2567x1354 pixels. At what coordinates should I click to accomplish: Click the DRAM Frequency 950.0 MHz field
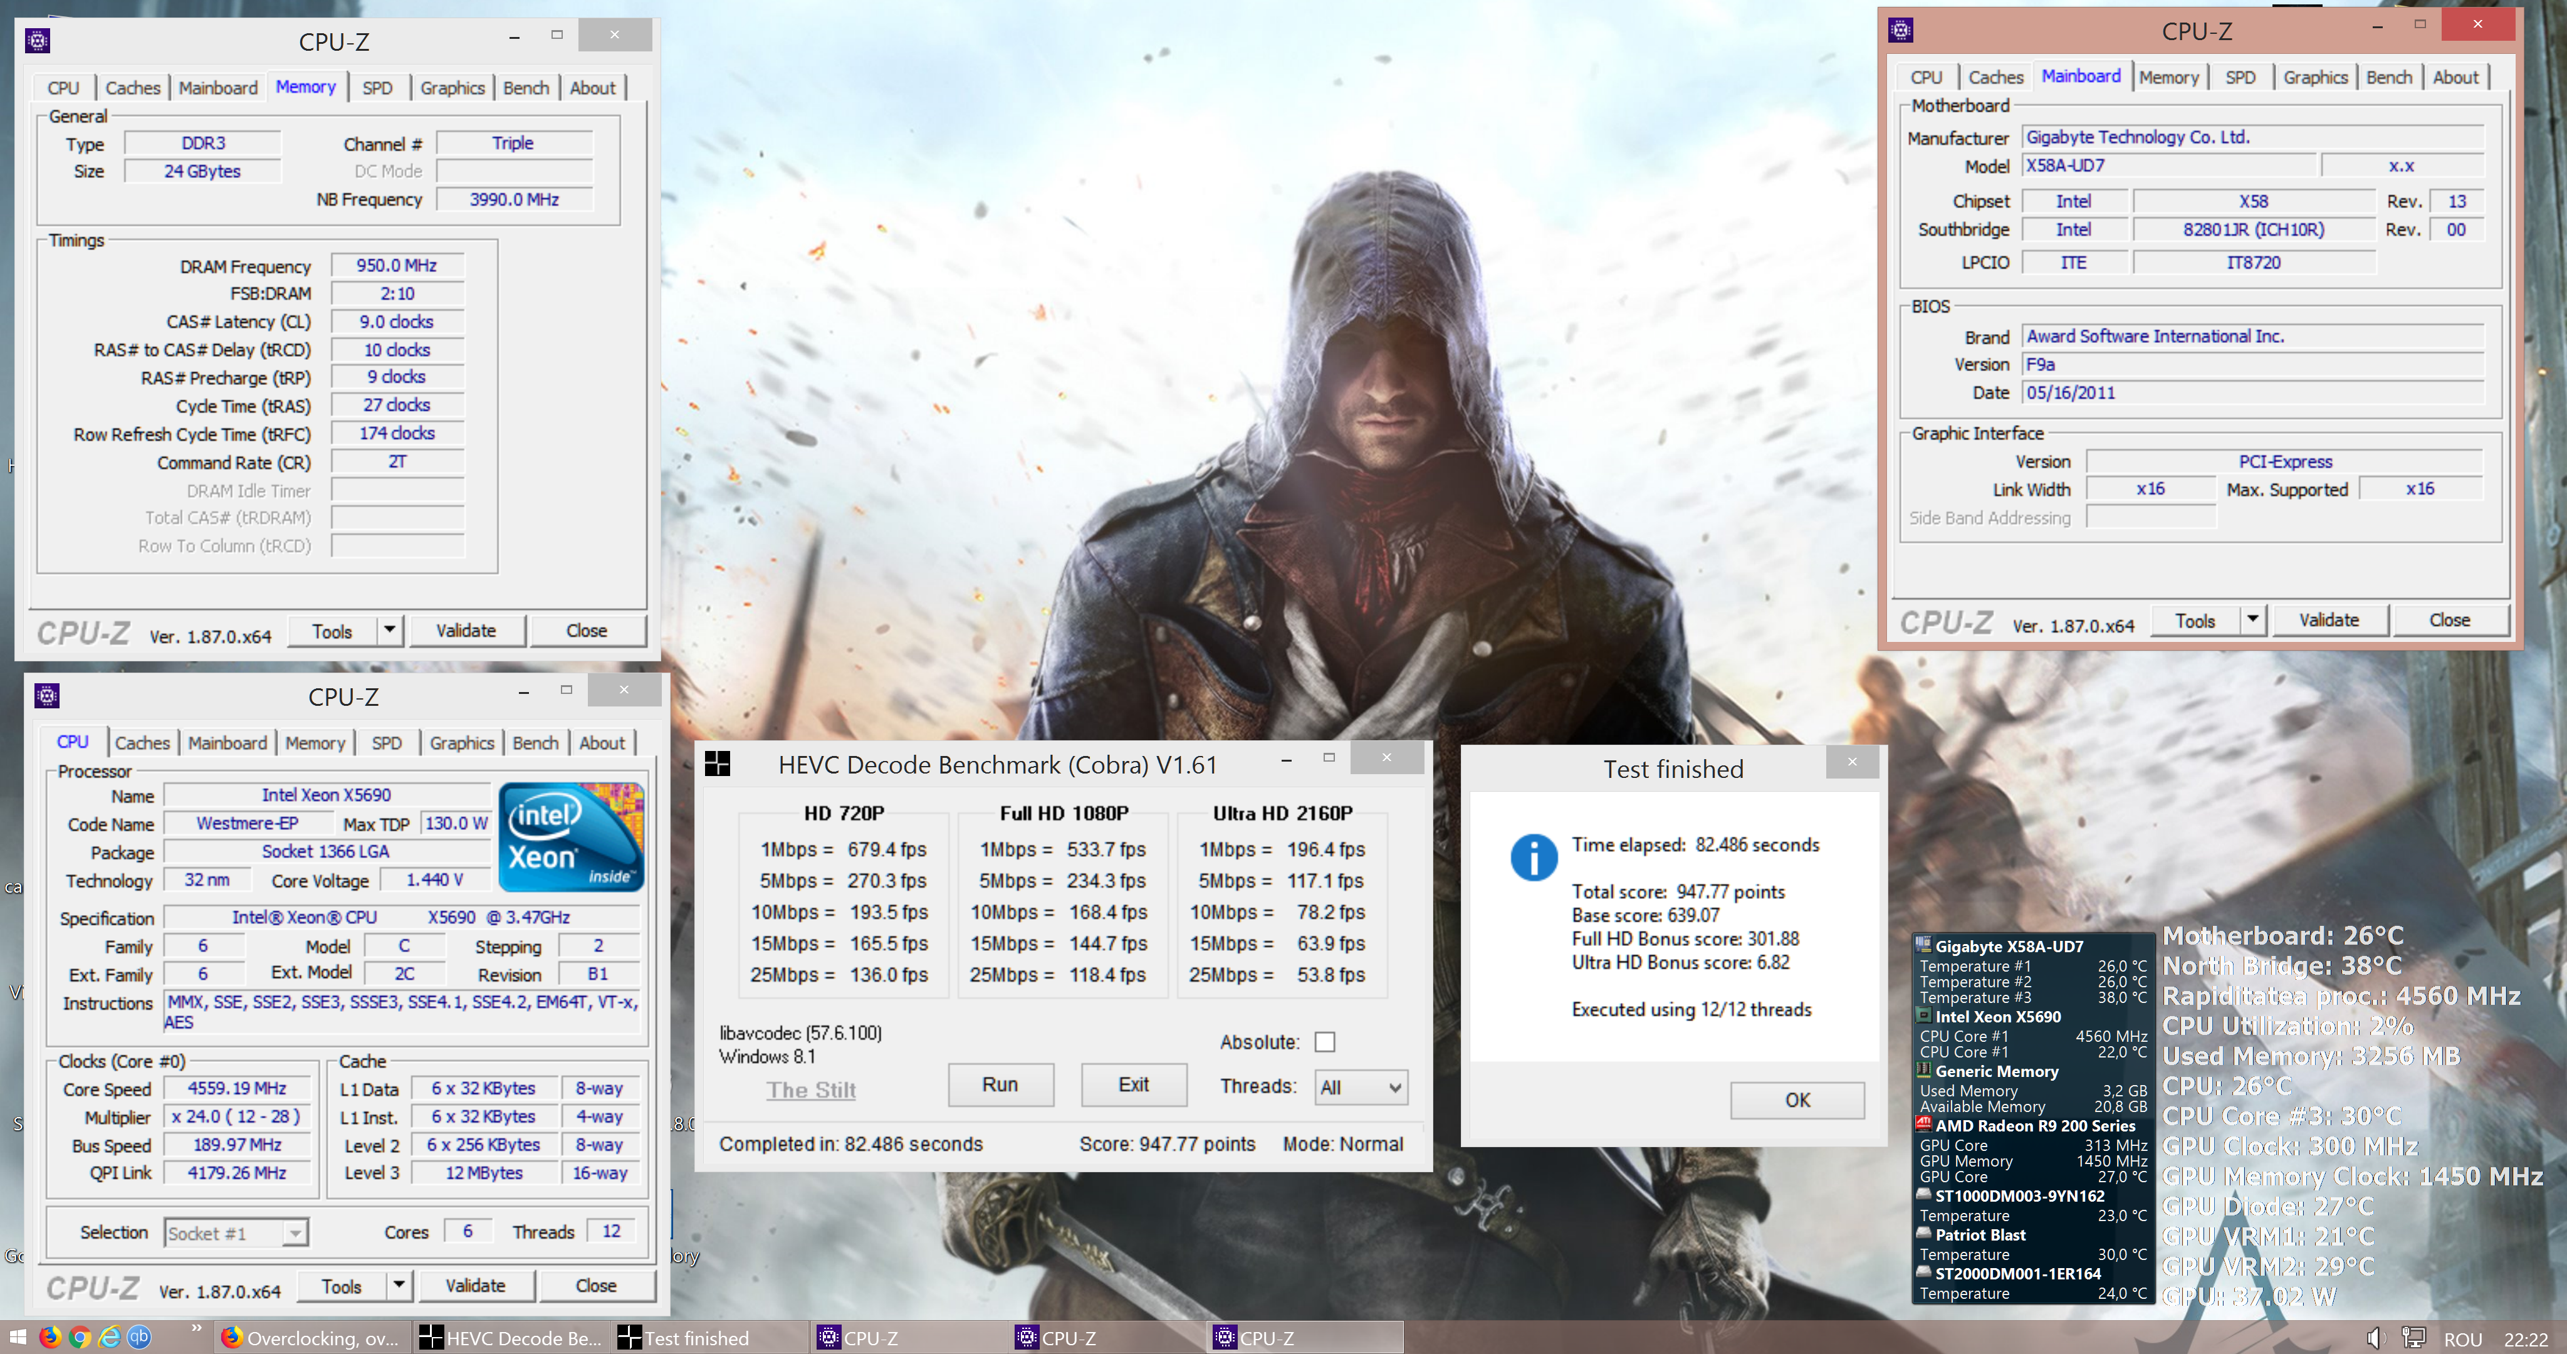pos(397,265)
